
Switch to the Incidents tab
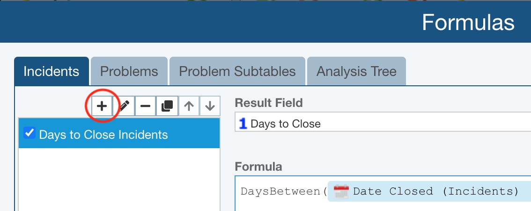(51, 72)
